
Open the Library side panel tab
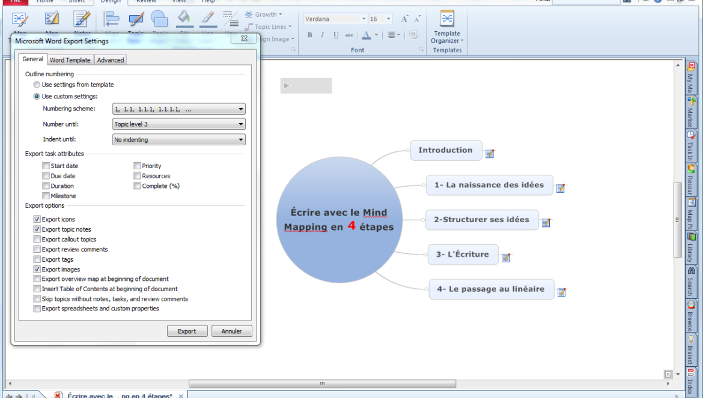(x=691, y=246)
